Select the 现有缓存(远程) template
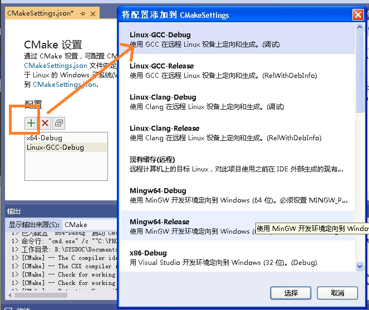Image resolution: width=369 pixels, height=310 pixels. [237, 164]
